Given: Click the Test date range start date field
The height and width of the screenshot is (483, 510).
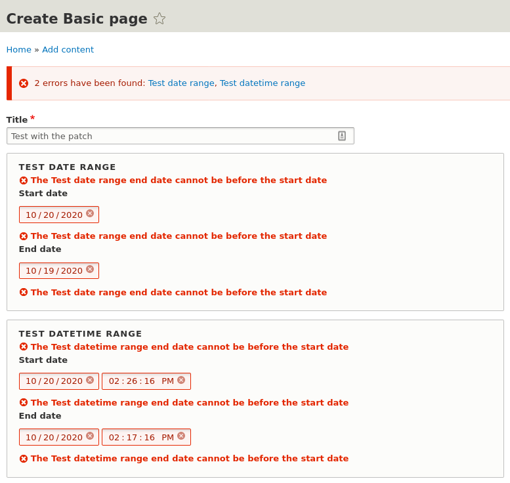Looking at the screenshot, I should click(x=59, y=215).
